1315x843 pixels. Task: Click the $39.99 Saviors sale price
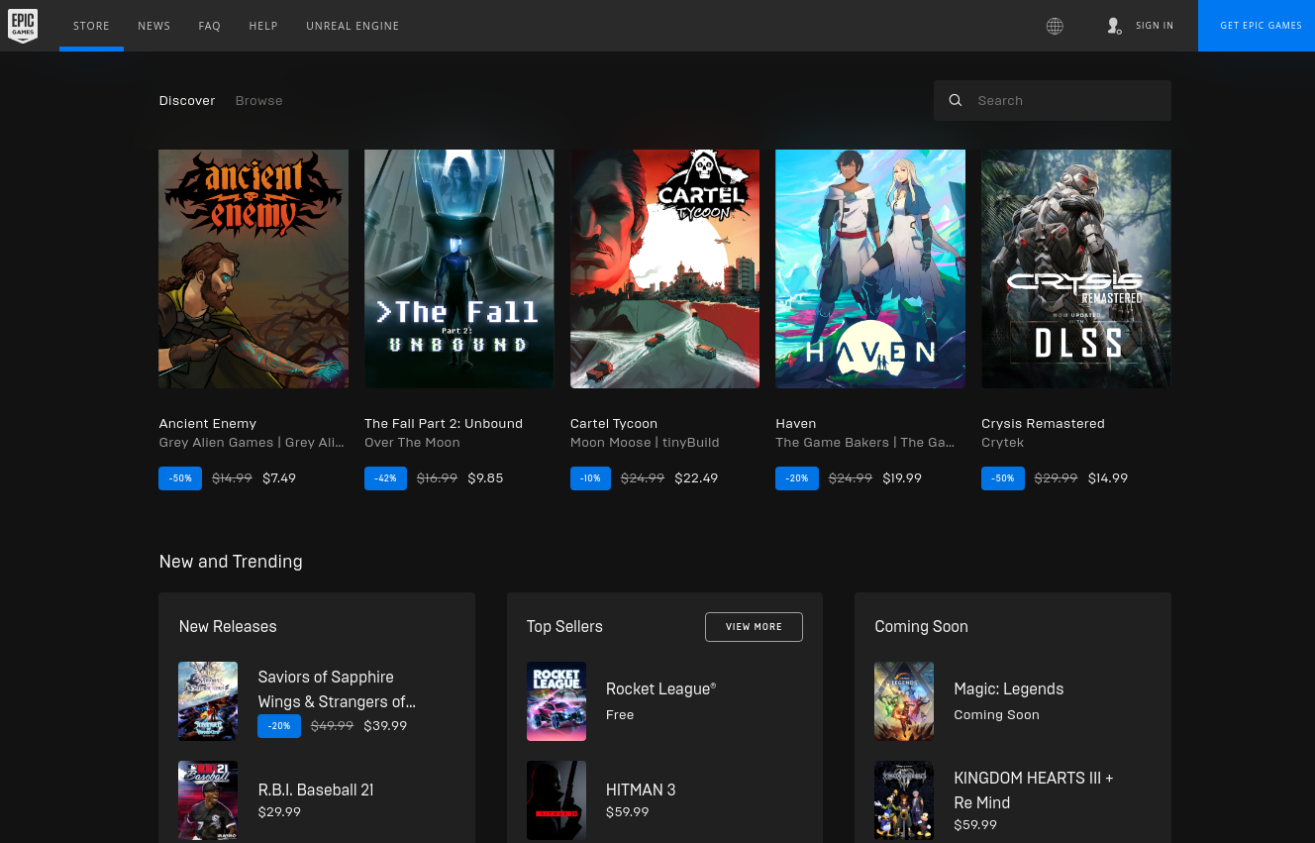[385, 725]
